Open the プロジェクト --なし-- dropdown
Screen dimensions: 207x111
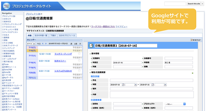pyautogui.click(x=175, y=104)
